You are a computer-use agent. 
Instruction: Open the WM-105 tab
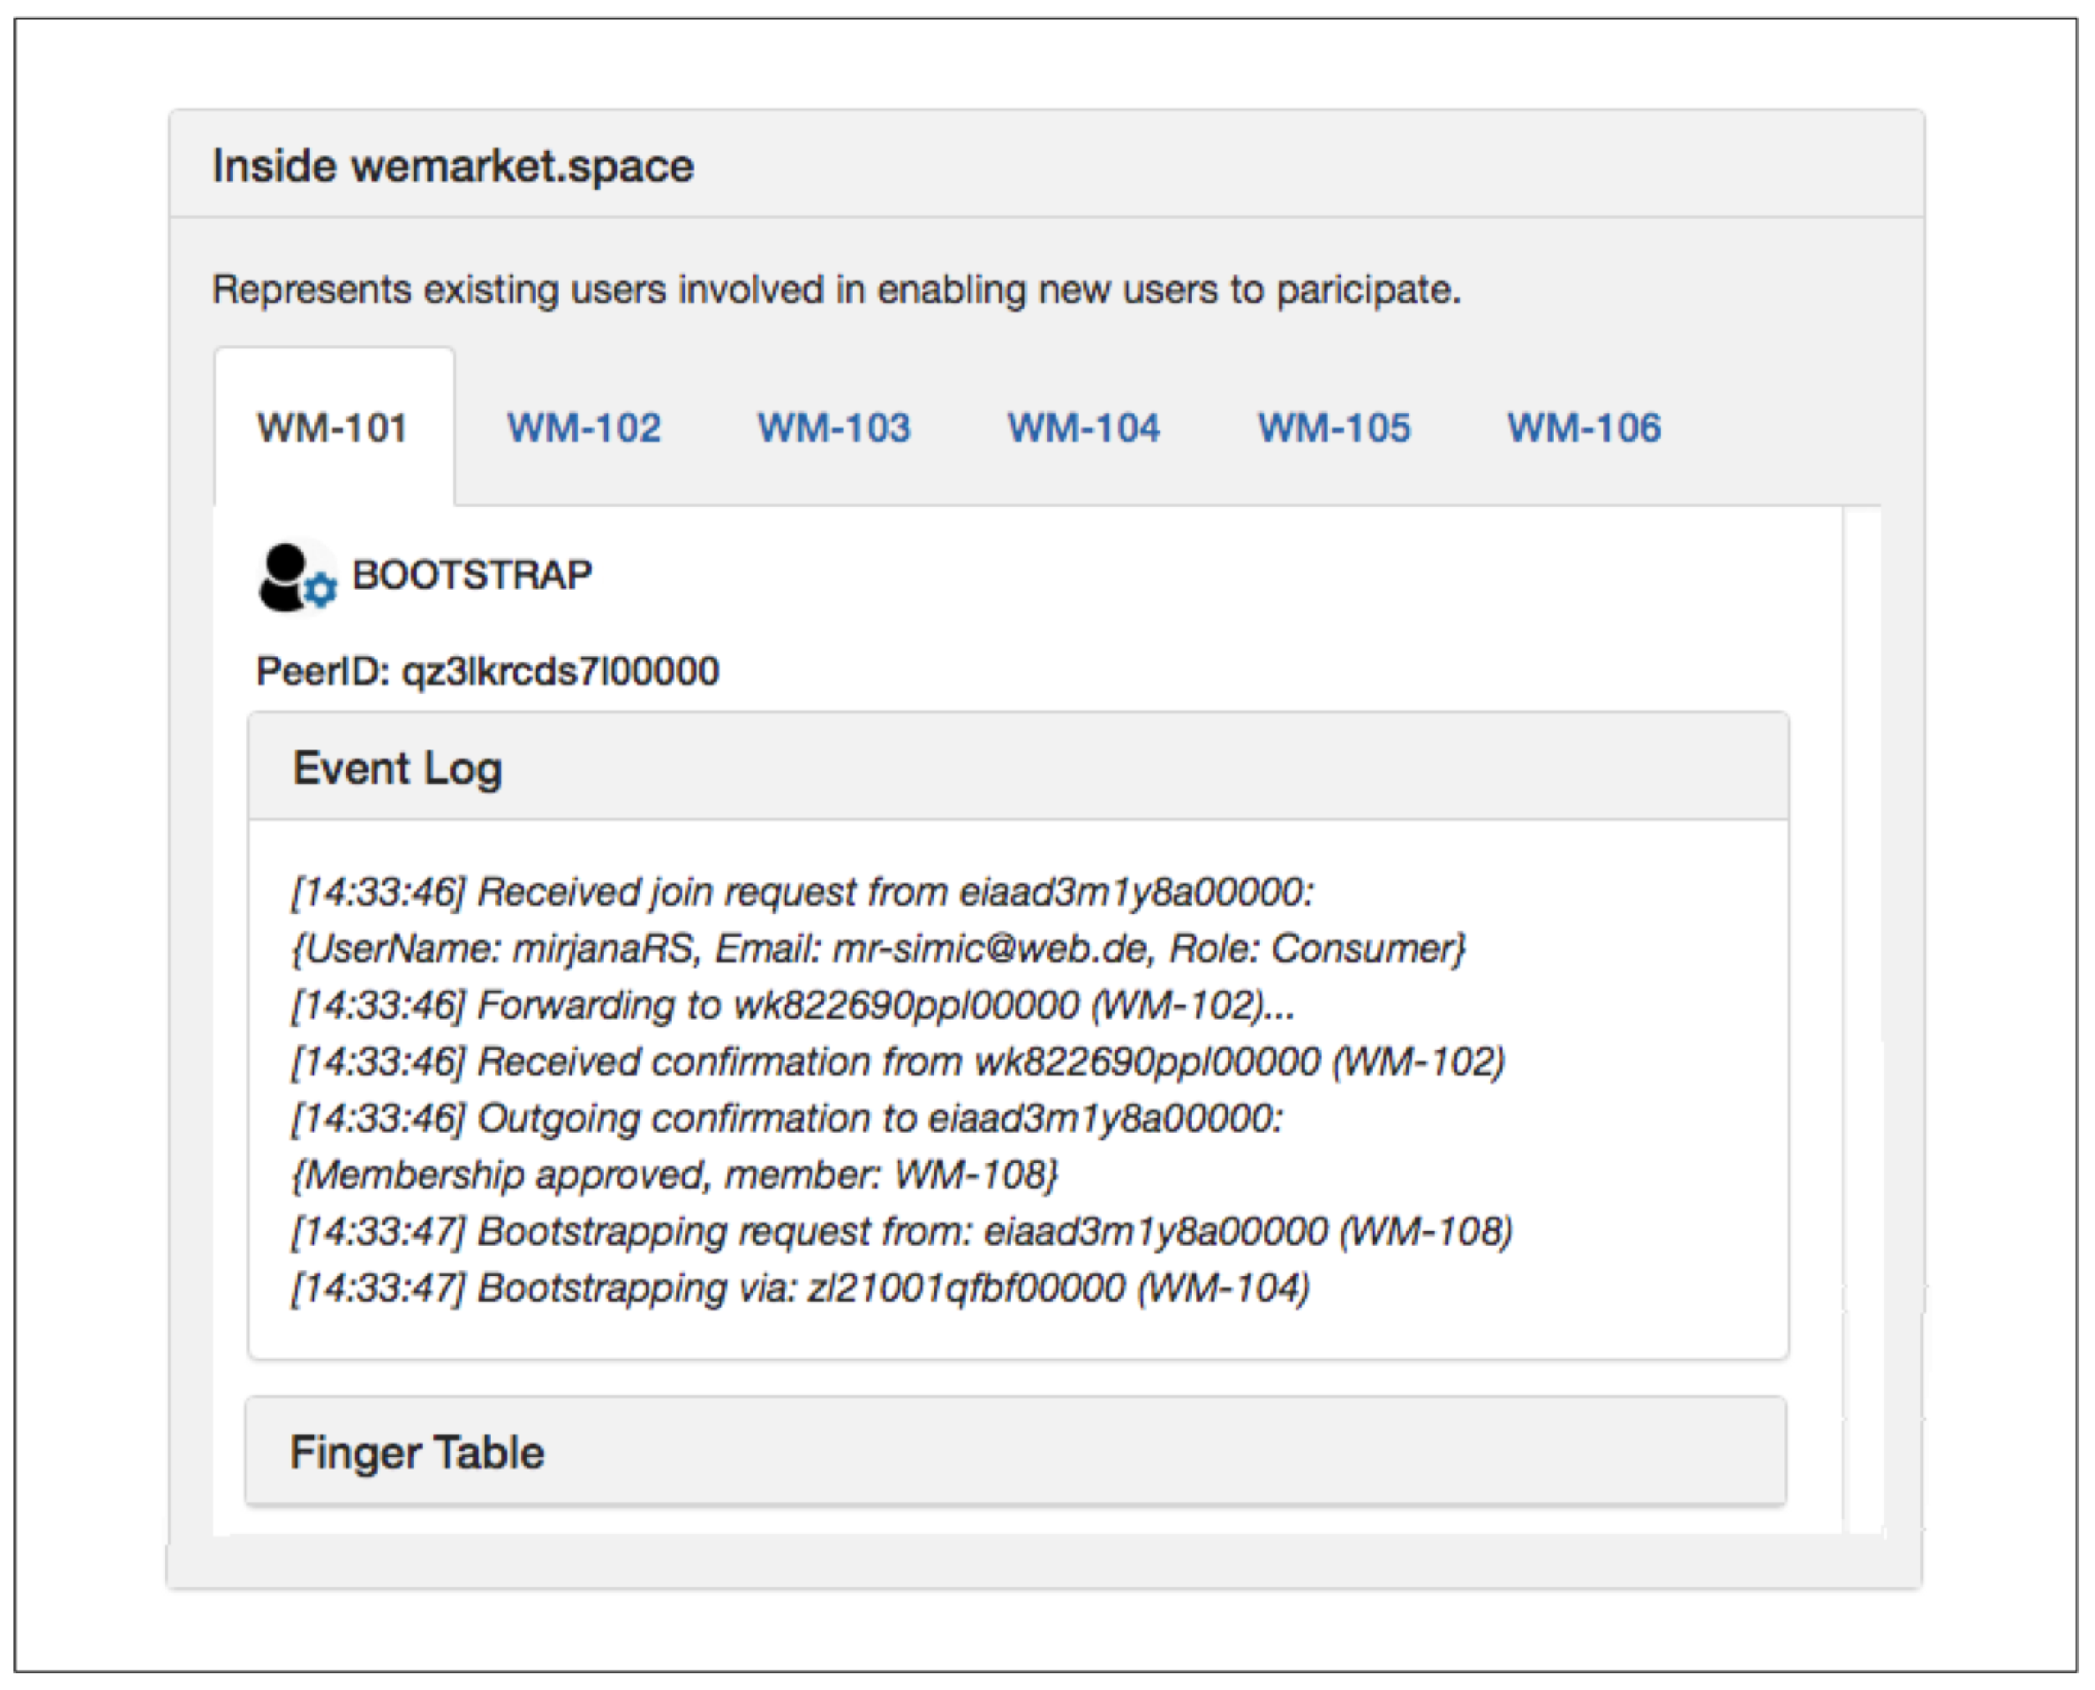(x=1334, y=428)
